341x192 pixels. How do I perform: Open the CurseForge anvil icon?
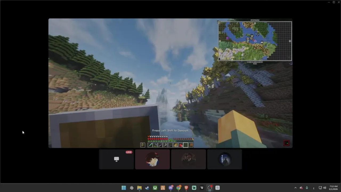(202, 188)
